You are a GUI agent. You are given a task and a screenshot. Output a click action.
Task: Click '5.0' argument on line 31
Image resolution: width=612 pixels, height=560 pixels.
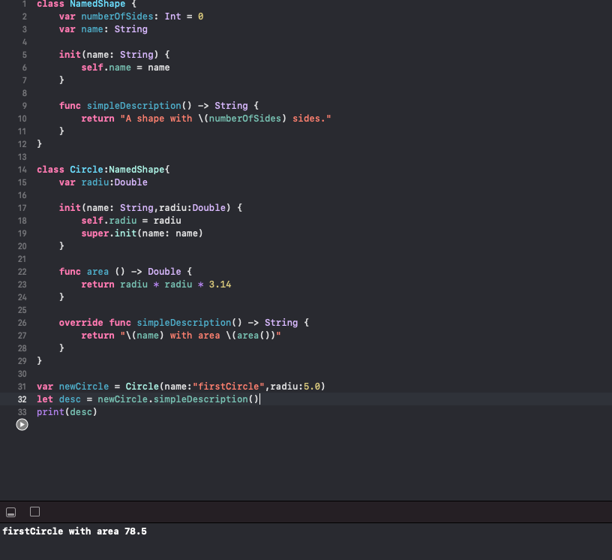pyautogui.click(x=312, y=387)
